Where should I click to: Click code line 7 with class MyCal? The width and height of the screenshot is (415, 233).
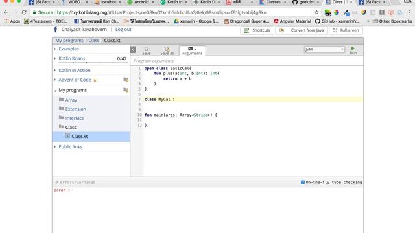tap(254, 99)
